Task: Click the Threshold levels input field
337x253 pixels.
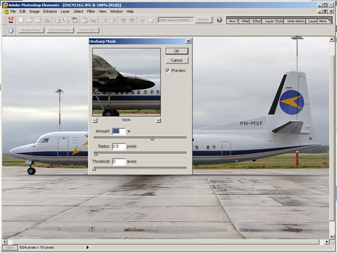Action: [x=119, y=161]
